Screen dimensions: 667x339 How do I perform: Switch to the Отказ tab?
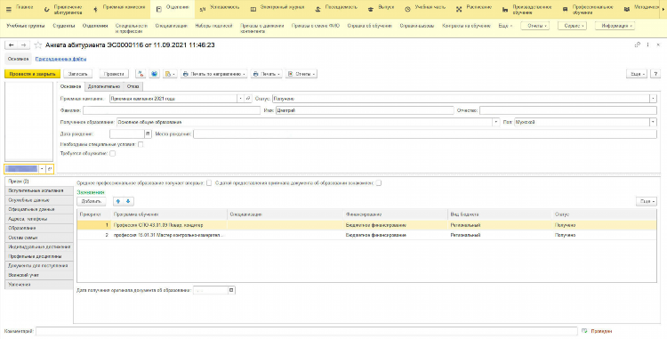pos(133,86)
